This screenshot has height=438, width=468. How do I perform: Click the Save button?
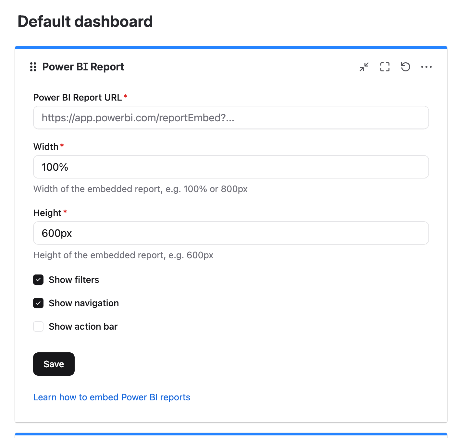[x=54, y=364]
